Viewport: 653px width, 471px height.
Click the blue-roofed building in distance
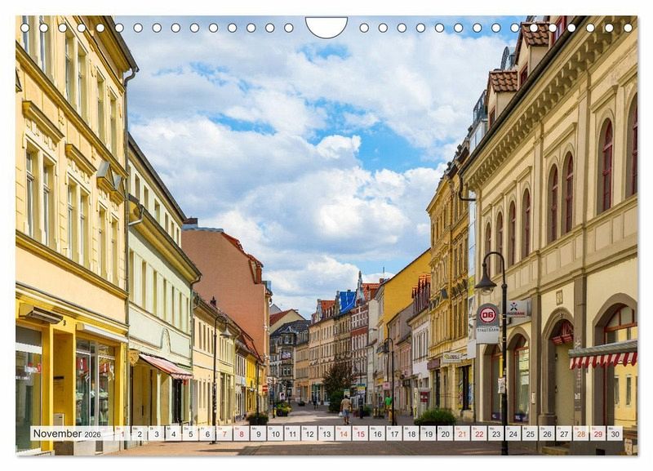coord(346,301)
